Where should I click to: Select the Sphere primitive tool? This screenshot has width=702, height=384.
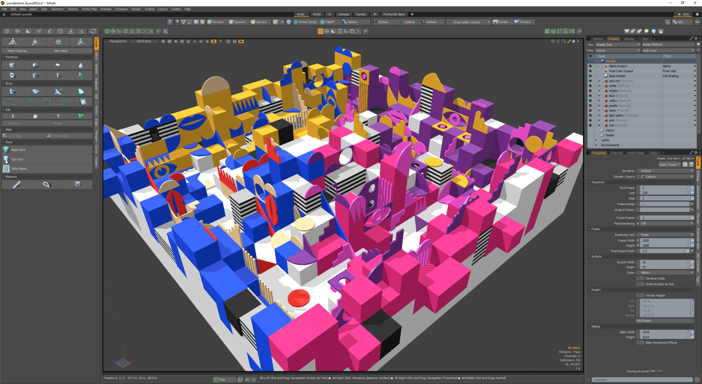tap(35, 65)
